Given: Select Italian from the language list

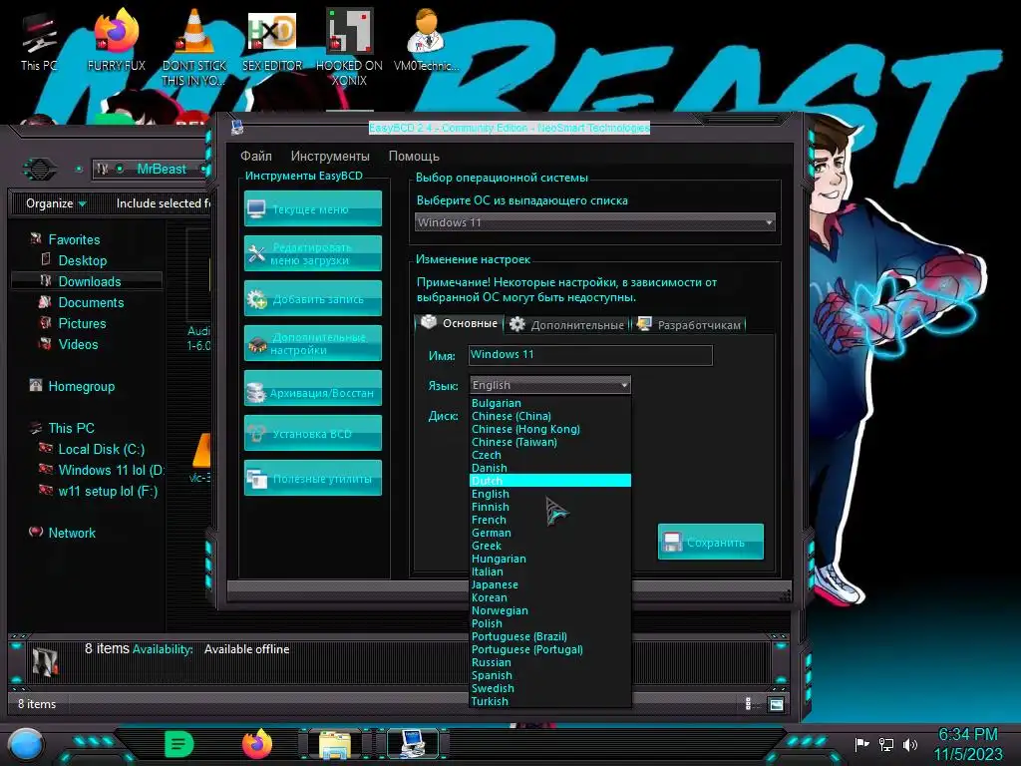Looking at the screenshot, I should (549, 572).
